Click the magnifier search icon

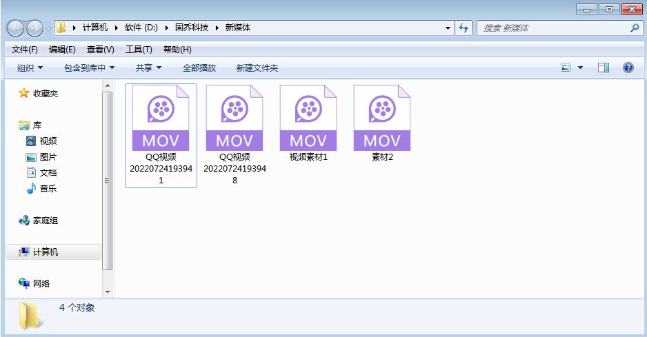pos(635,28)
